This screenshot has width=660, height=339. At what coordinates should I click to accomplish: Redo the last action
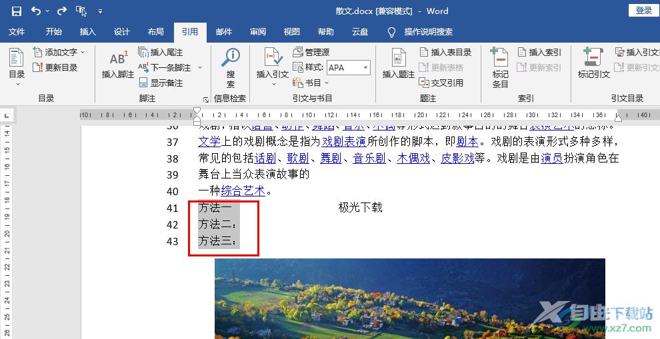62,11
